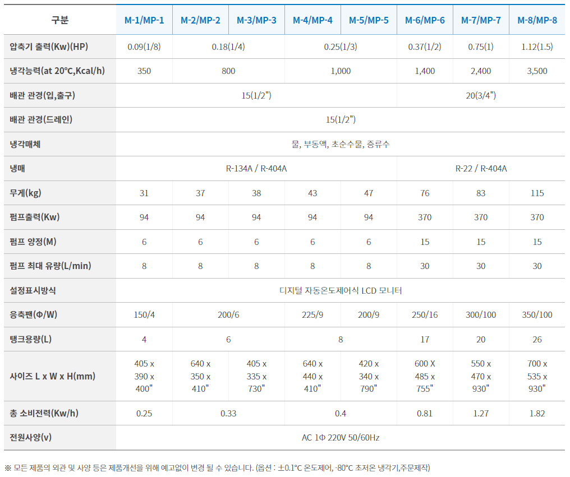Select the M-6/MP-6 model header
The height and width of the screenshot is (477, 570).
425,20
